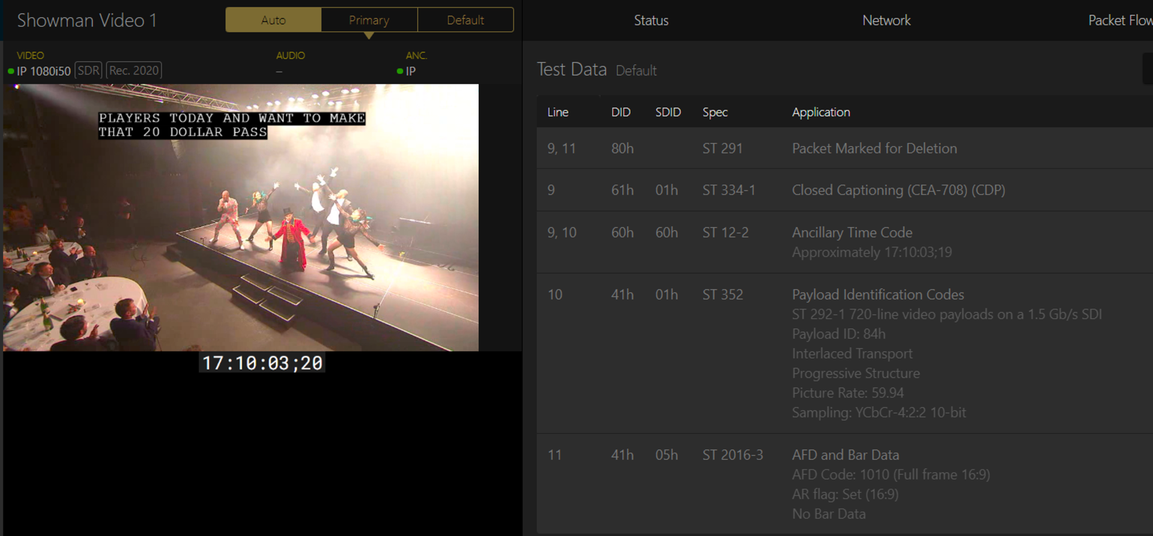Click the Rec. 2020 badge

coord(134,70)
